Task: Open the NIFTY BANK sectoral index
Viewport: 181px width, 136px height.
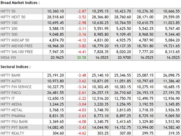Action: click(10, 75)
